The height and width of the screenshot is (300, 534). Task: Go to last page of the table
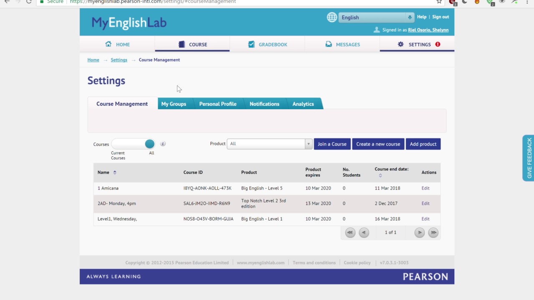[x=433, y=232]
